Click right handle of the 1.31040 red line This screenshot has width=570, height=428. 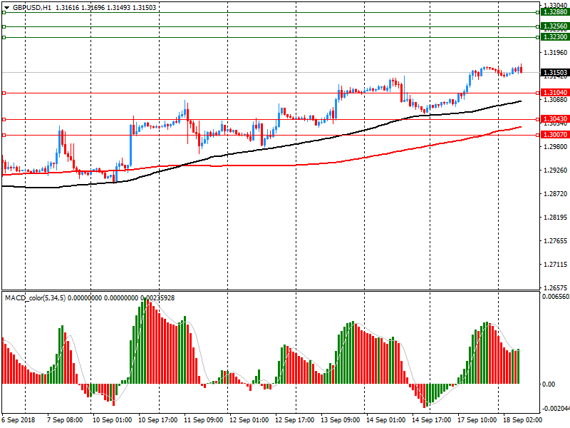tap(538, 93)
